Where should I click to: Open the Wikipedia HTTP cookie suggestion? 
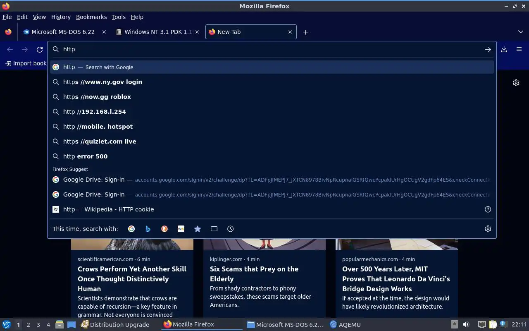pos(272,209)
